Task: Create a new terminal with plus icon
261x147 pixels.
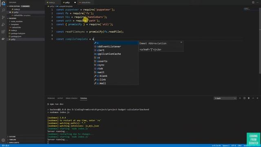Action: (240, 98)
